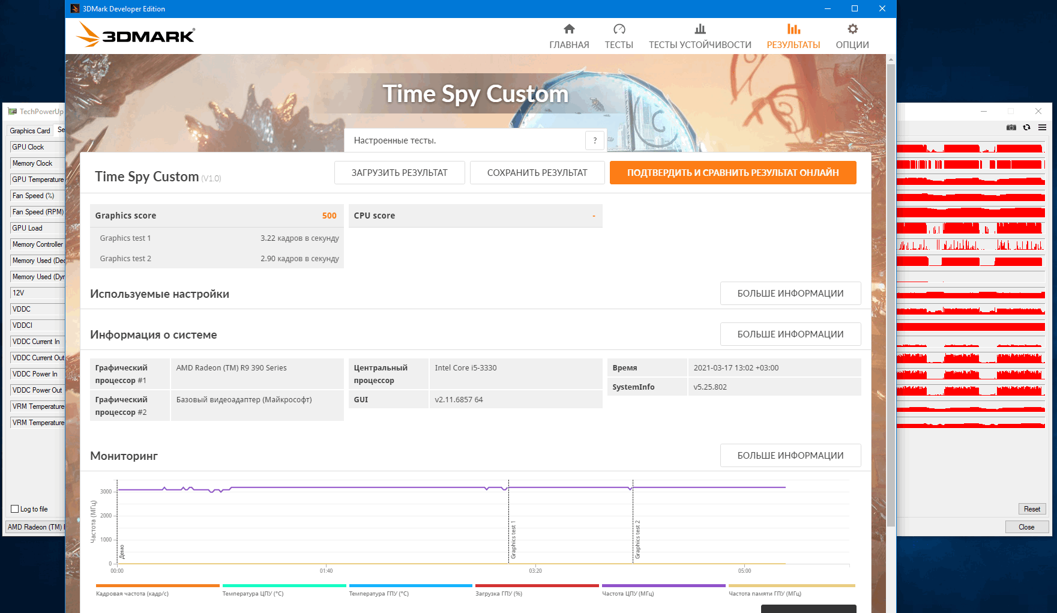Click the Graphics score value 500
This screenshot has width=1057, height=613.
pos(329,216)
